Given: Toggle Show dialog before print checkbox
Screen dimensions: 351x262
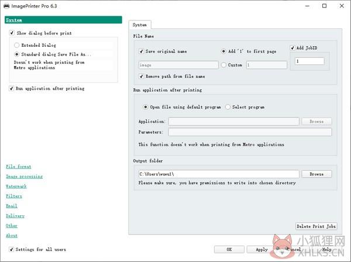Looking at the screenshot, I should click(x=12, y=33).
